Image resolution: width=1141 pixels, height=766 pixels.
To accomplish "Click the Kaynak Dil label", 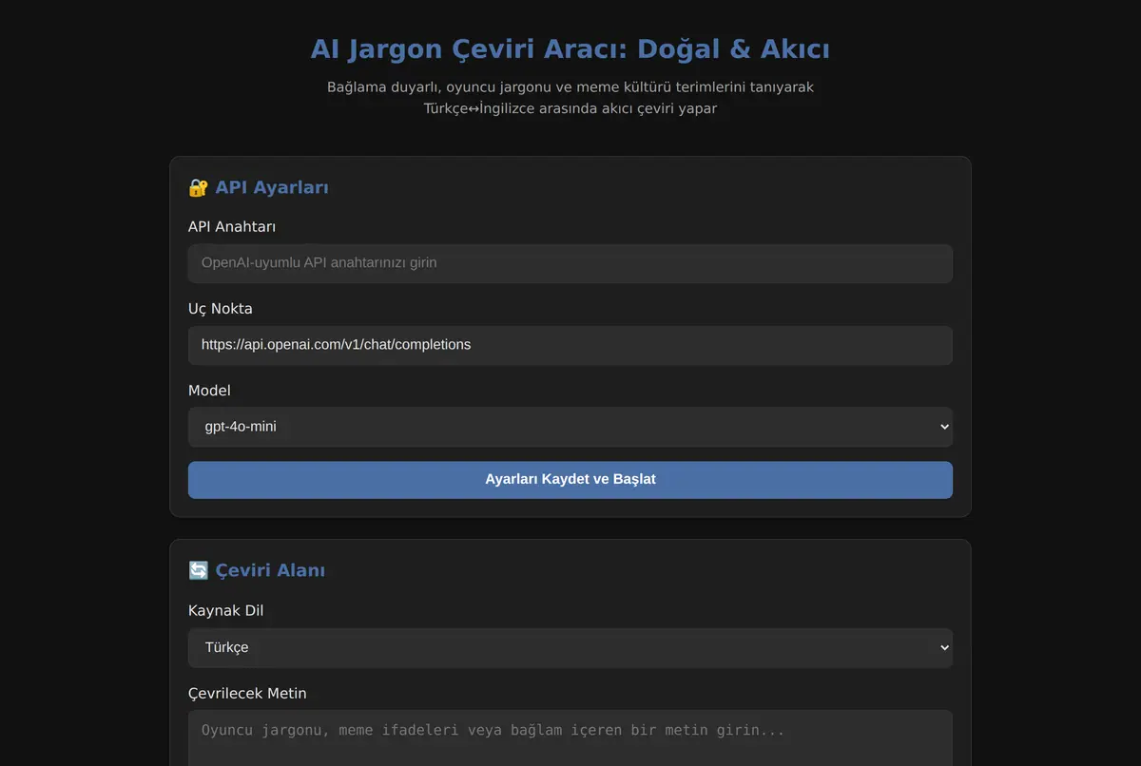I will pos(226,610).
